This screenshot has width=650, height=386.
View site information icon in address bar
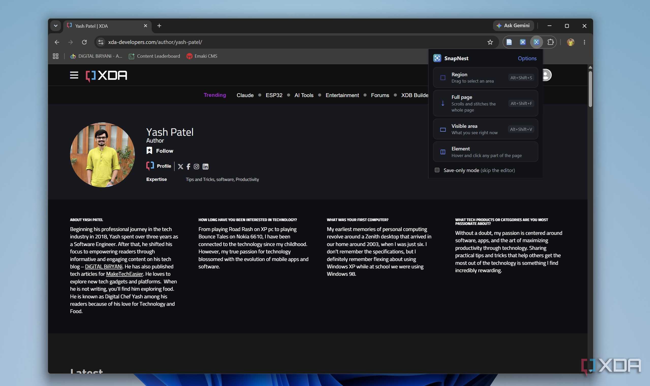tap(101, 42)
